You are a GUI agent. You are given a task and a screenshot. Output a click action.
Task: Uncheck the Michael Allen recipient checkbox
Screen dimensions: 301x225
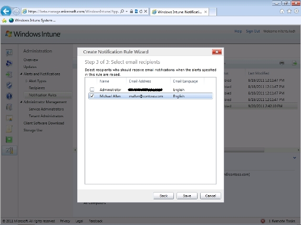click(92, 96)
